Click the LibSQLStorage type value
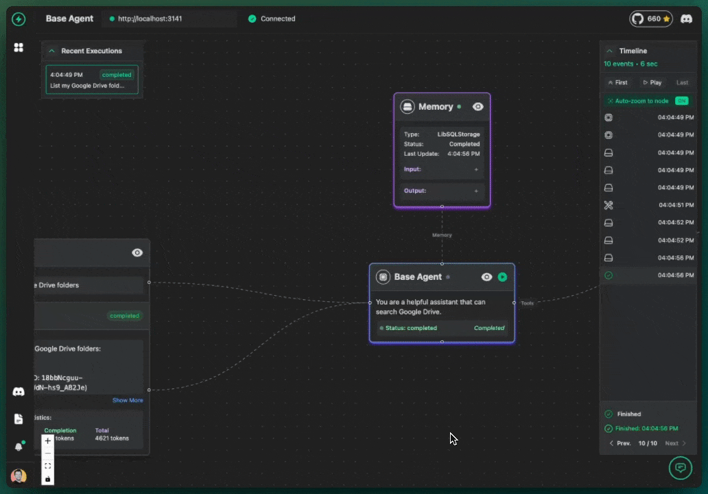 coord(458,134)
